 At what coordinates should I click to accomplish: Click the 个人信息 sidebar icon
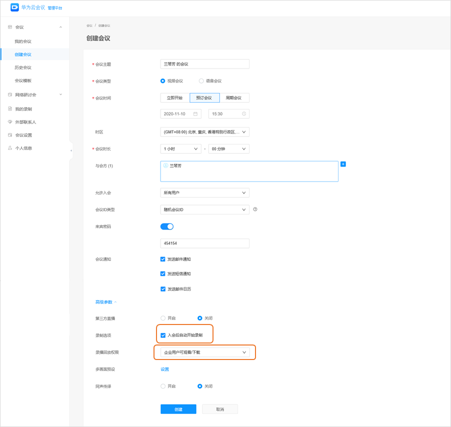tap(10, 148)
